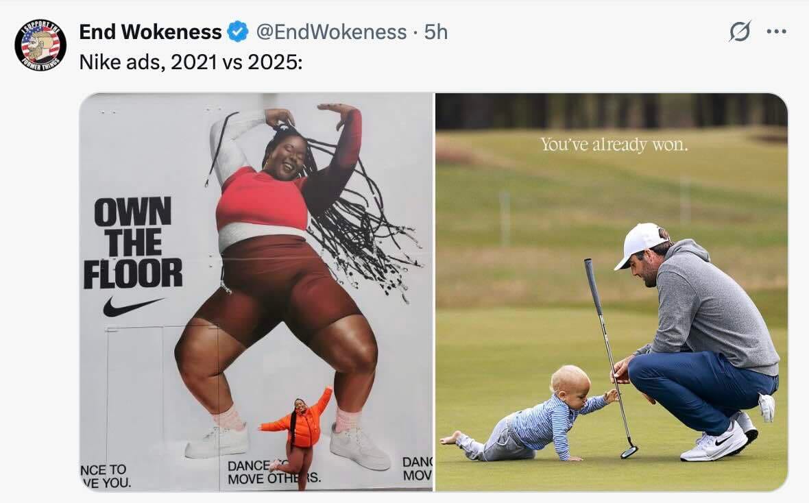The height and width of the screenshot is (503, 809).
Task: Click the golfer's white cap
Action: 640,244
